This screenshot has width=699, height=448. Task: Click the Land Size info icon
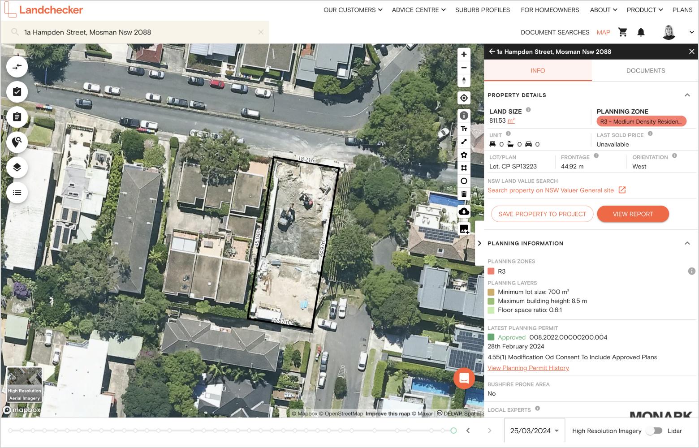pos(528,110)
